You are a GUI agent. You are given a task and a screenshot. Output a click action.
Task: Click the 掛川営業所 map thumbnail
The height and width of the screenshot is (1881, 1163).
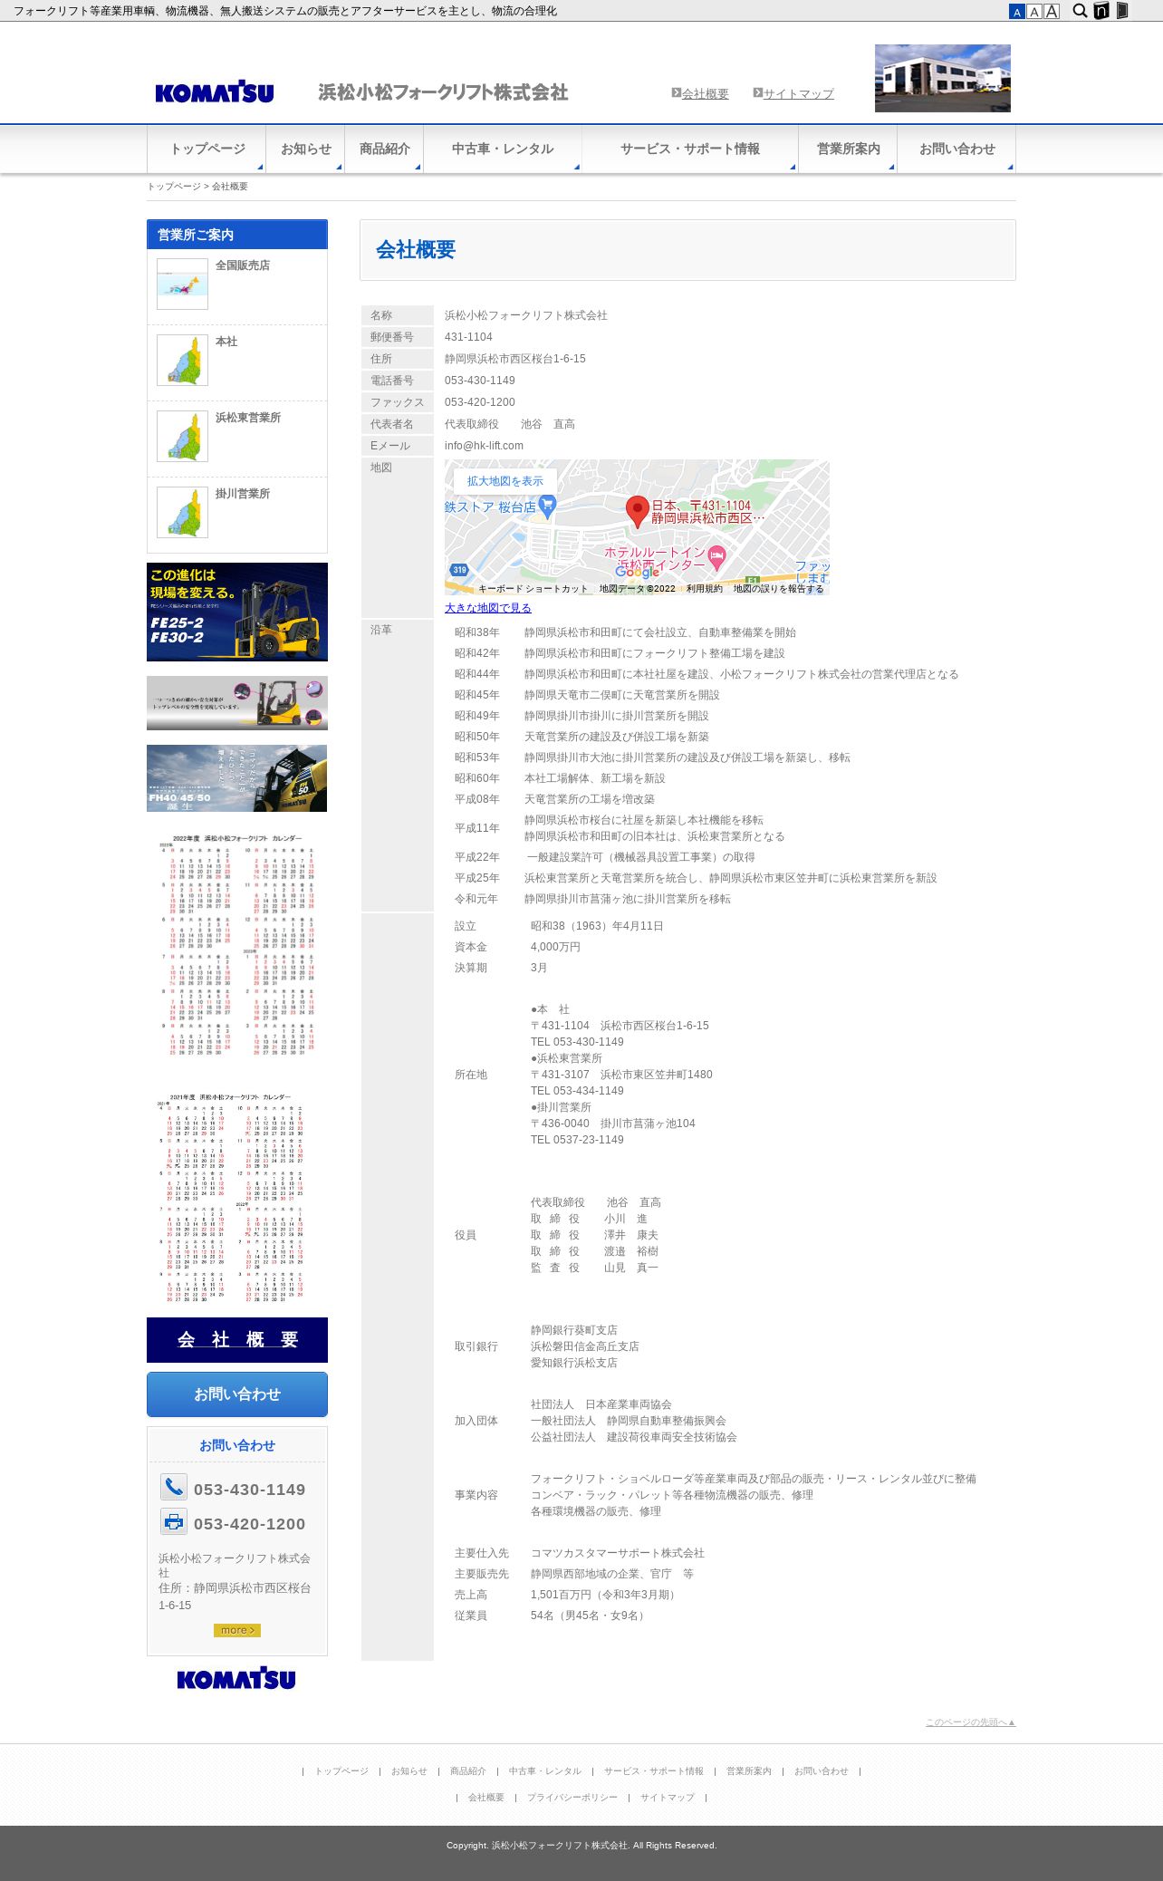click(182, 512)
